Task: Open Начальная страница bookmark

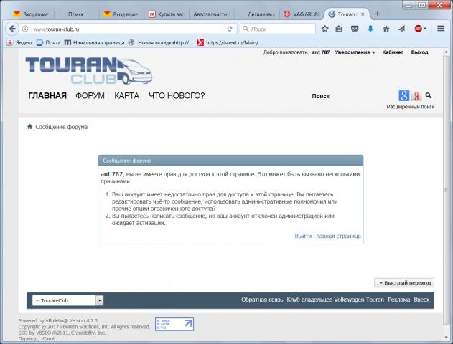Action: click(95, 43)
